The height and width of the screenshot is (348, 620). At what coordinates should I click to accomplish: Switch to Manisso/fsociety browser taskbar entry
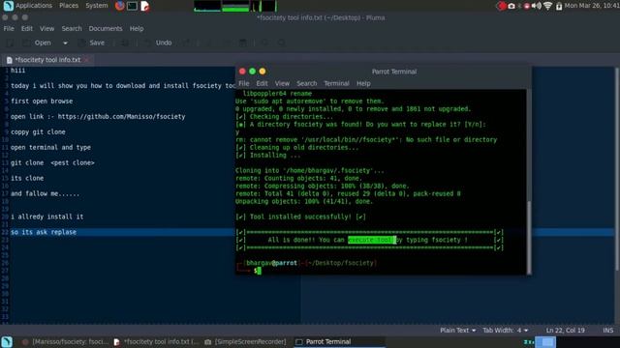(65, 341)
